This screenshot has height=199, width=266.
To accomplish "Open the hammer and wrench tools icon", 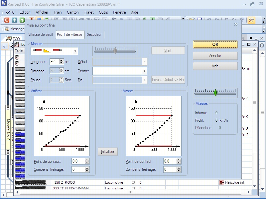I will click(251, 20).
